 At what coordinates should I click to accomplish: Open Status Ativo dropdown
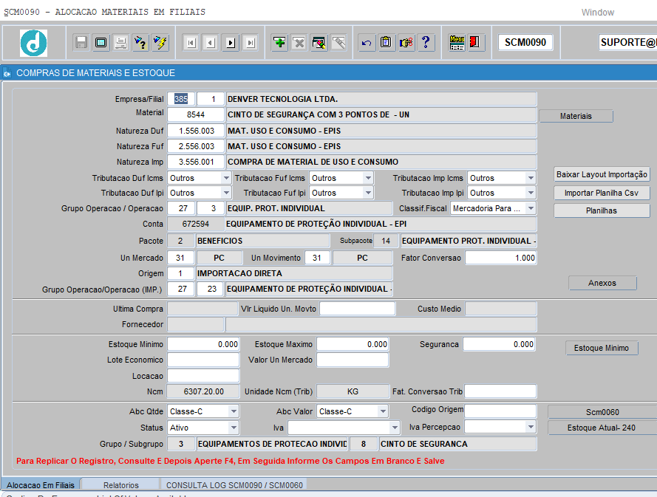234,428
